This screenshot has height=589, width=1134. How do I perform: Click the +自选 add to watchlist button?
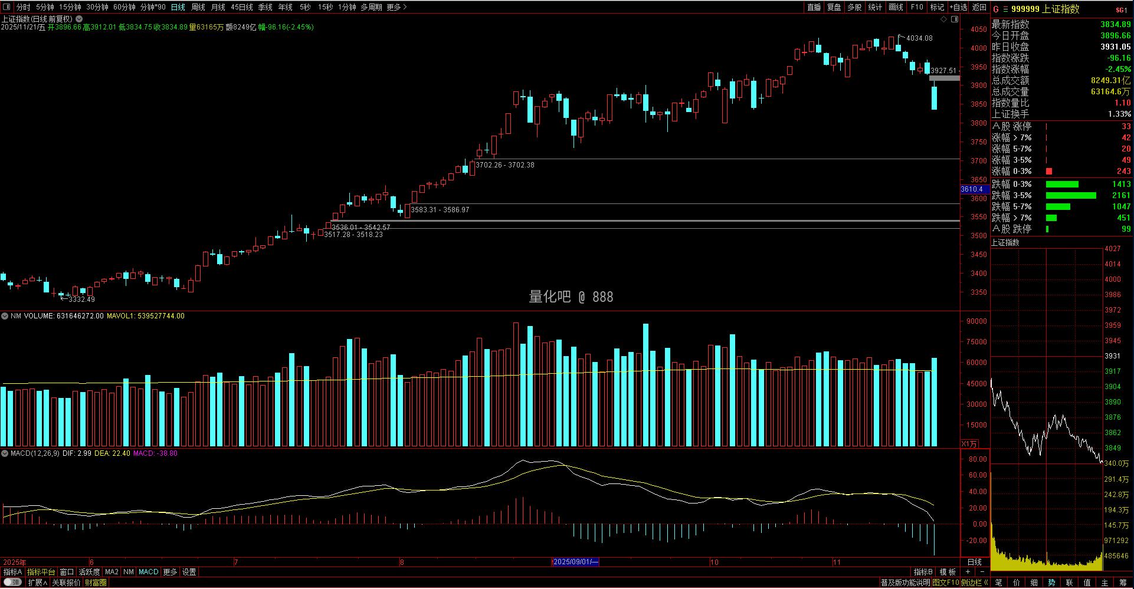click(x=958, y=7)
